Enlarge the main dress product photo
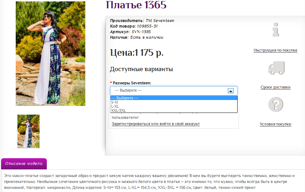Screen dimensions: 305x192 51,53
